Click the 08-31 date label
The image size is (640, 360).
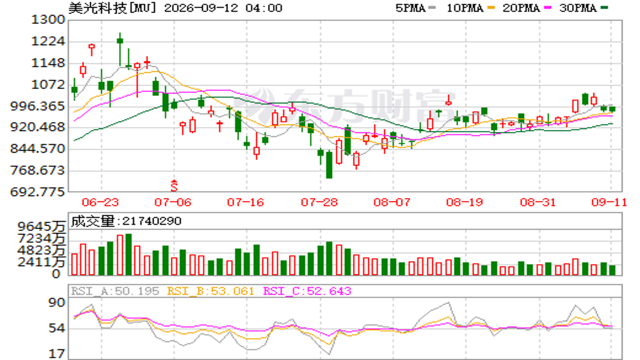pyautogui.click(x=538, y=202)
